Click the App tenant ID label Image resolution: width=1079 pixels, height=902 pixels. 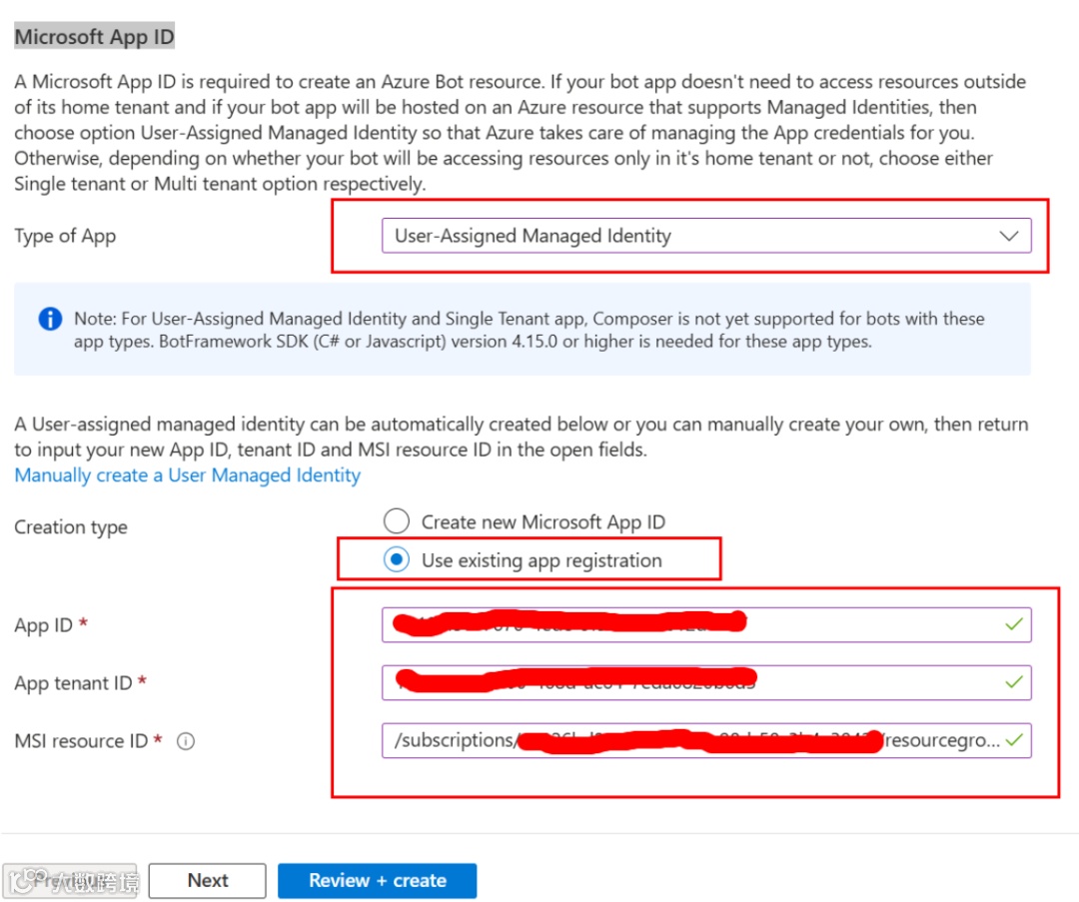tap(73, 682)
